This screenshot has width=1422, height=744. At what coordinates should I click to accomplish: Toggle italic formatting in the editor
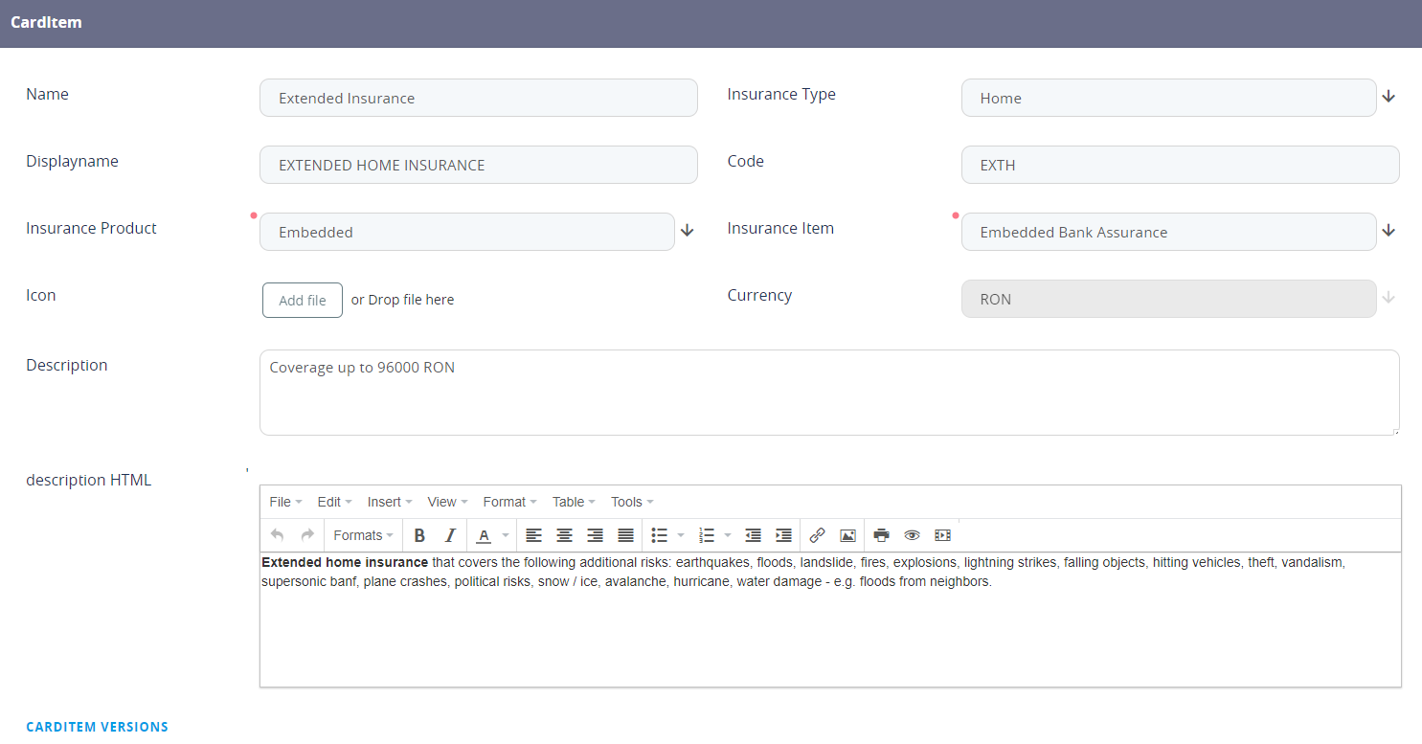coord(450,535)
